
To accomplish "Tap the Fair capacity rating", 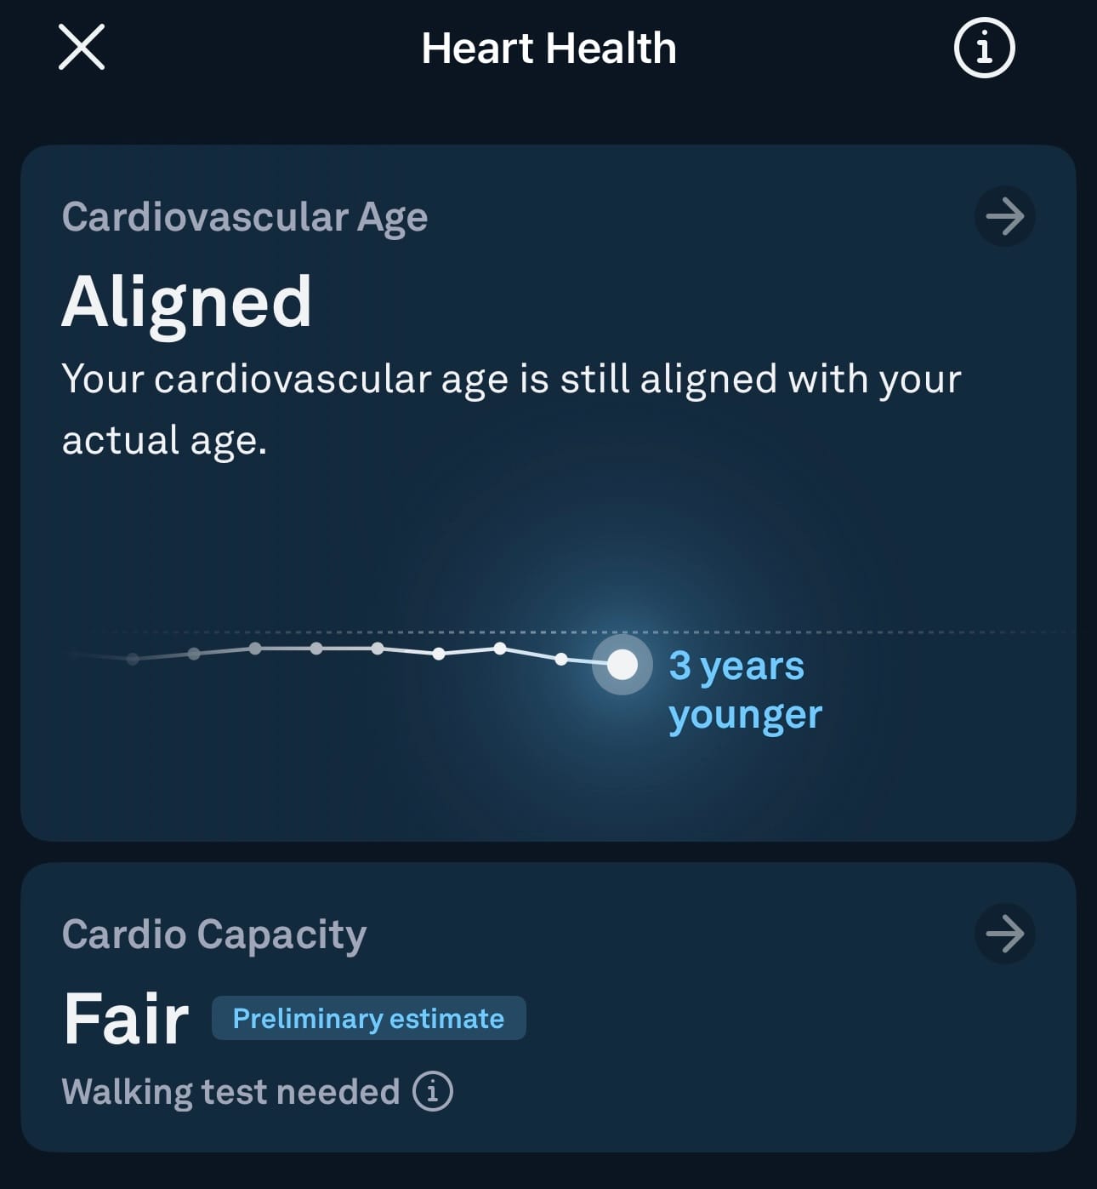I will 126,1018.
